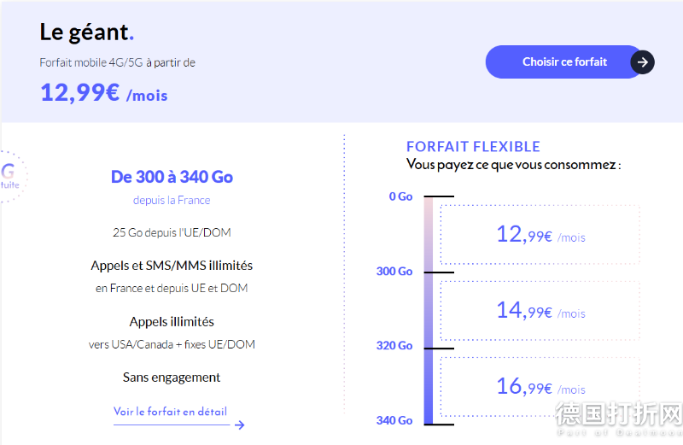Viewport: 683px width, 445px height.
Task: Click the dark circular arrow icon
Action: point(643,62)
